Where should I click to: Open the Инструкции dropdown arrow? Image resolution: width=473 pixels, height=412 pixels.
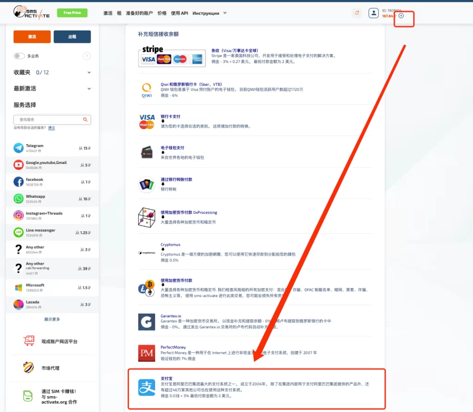tap(225, 13)
